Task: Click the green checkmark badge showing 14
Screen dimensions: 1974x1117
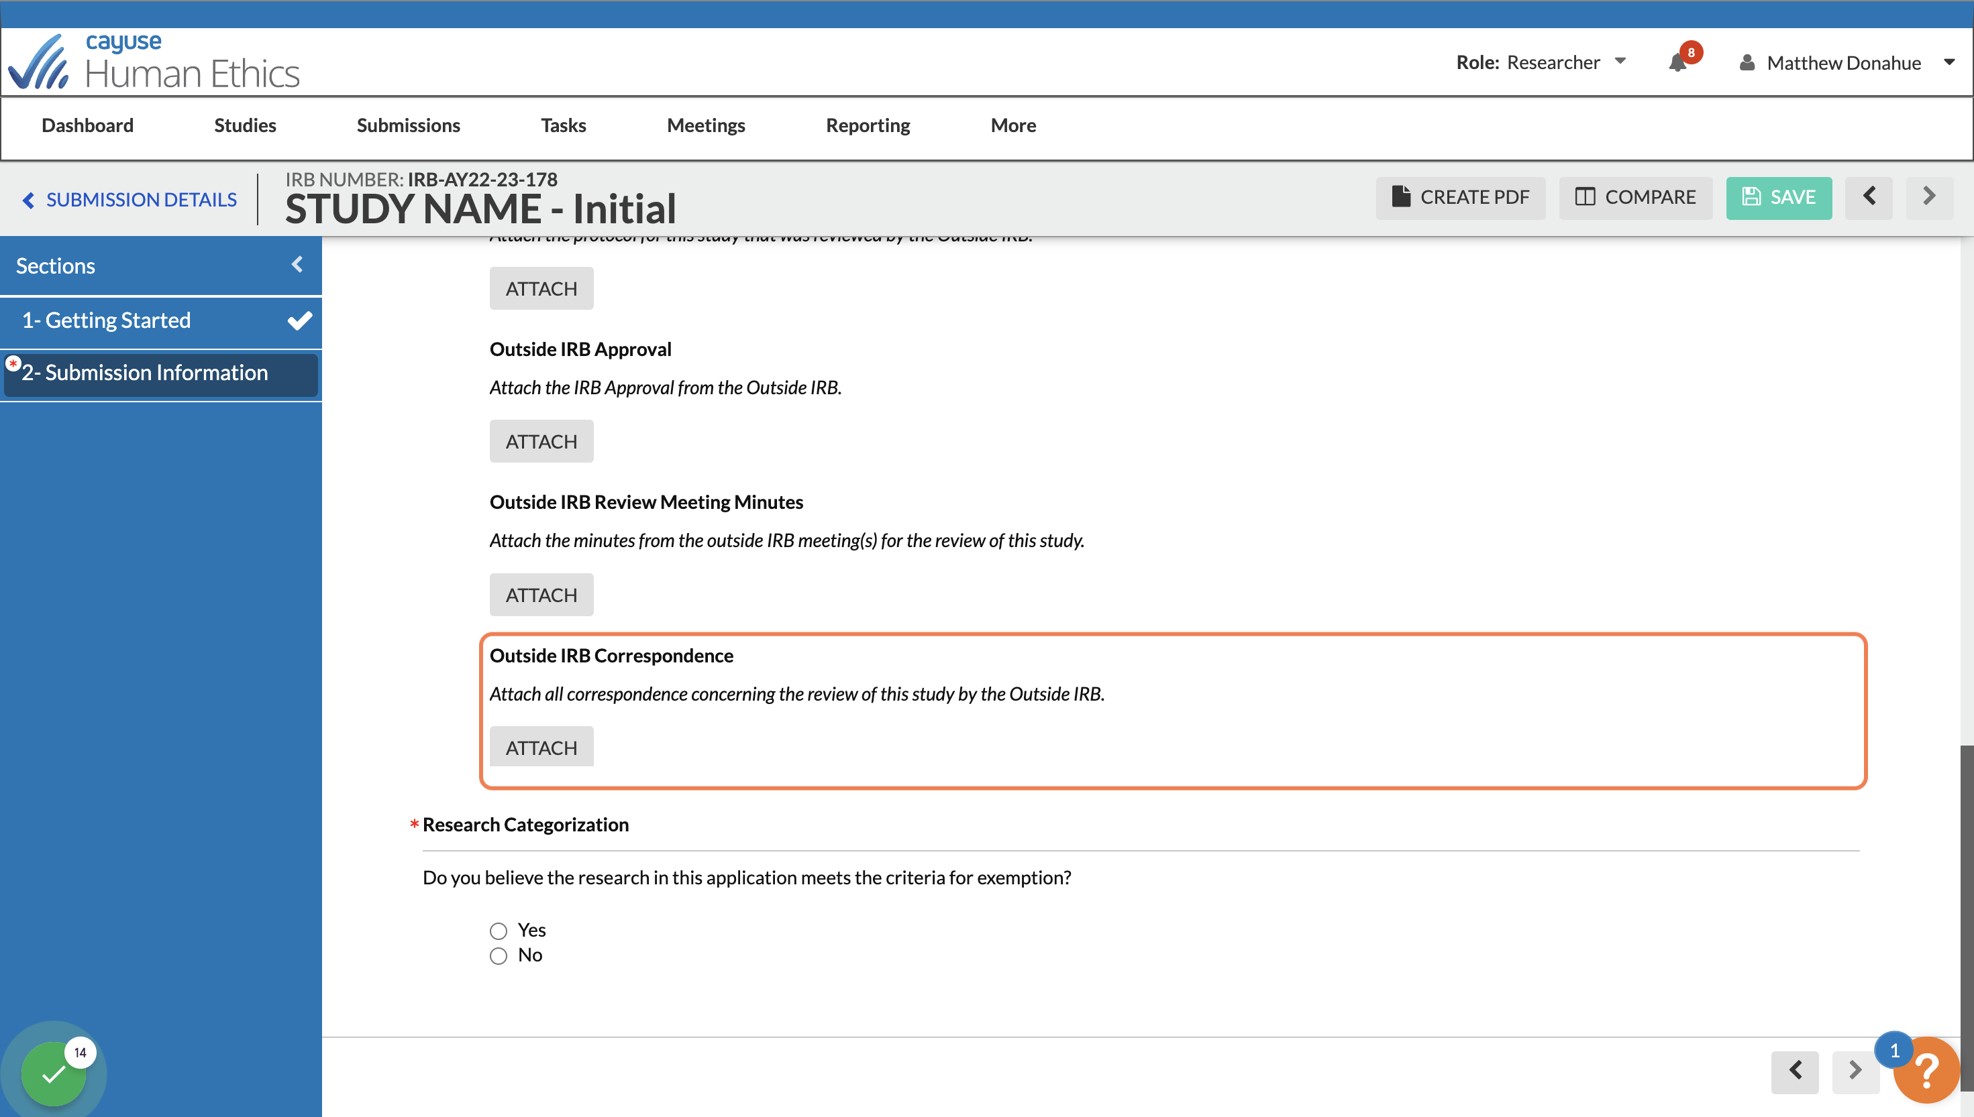Action: (54, 1073)
